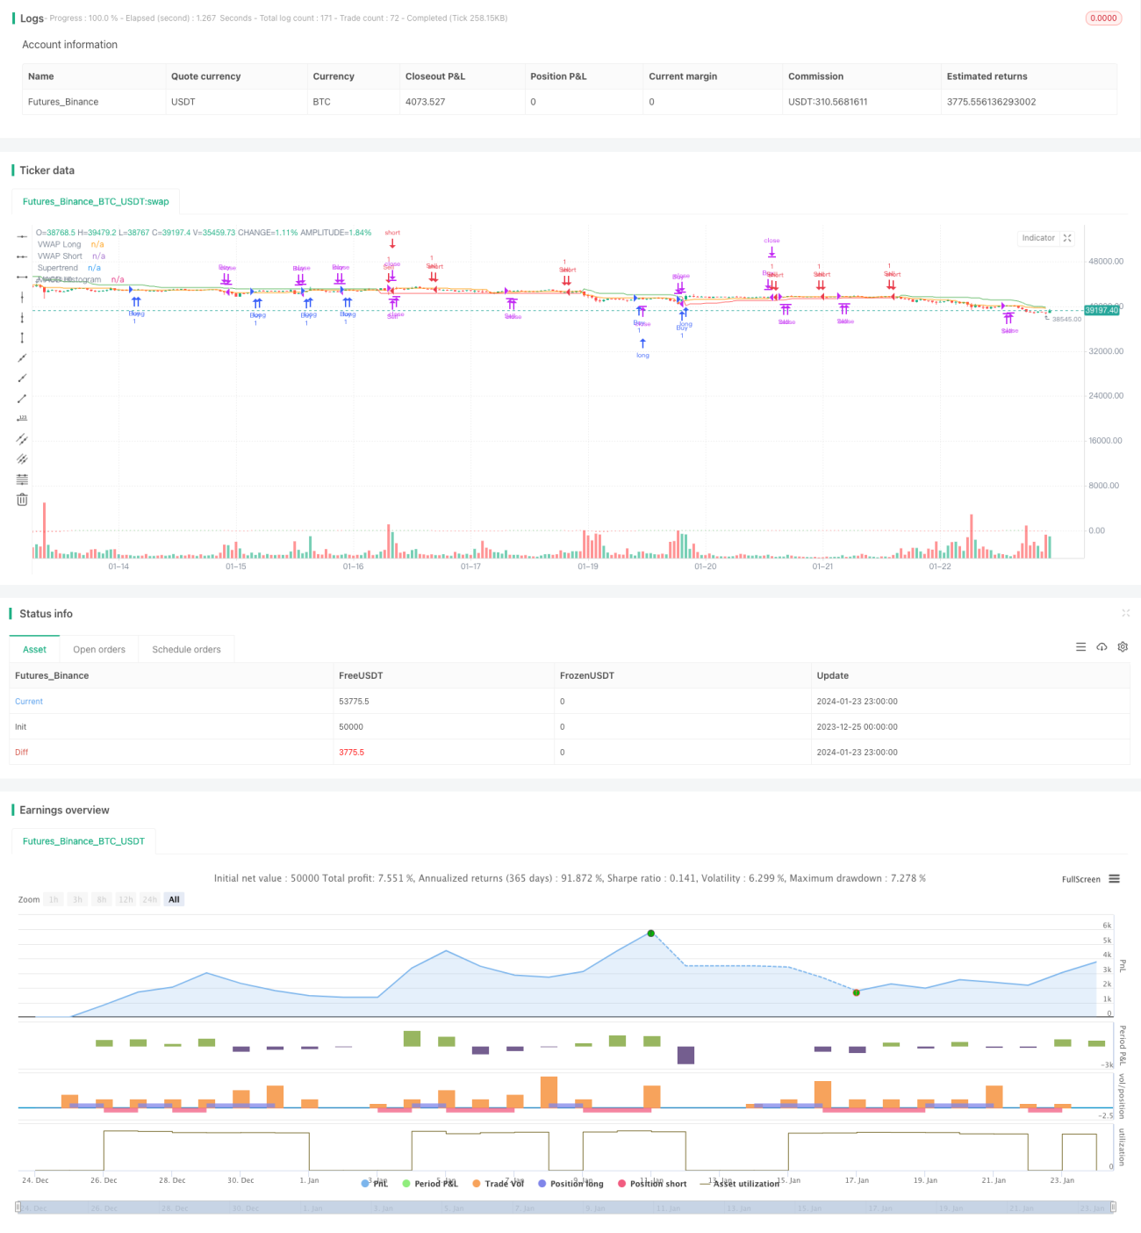Viewport: 1141px width, 1233px height.
Task: Select the Fibonacci horizontal lines drawing tool
Action: (x=22, y=479)
